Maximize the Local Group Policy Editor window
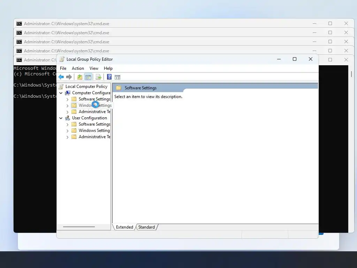Viewport: 357px width, 268px height. pyautogui.click(x=294, y=59)
